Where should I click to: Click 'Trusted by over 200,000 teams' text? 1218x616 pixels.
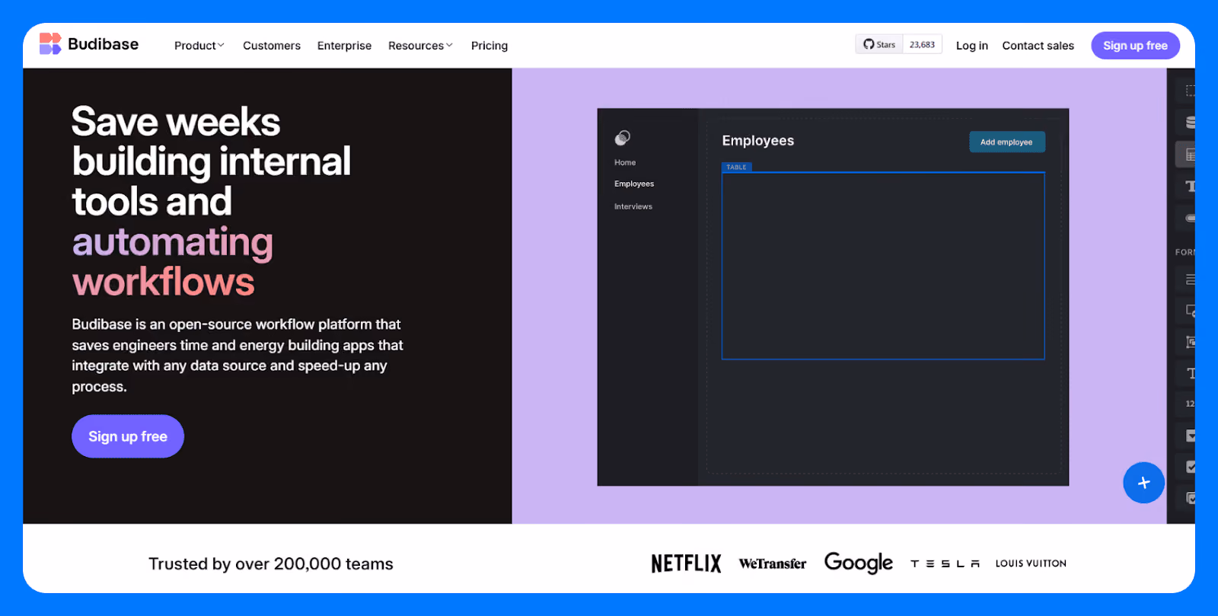coord(271,564)
